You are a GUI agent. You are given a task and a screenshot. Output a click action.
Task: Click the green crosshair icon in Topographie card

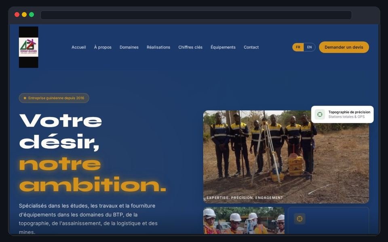click(x=320, y=114)
